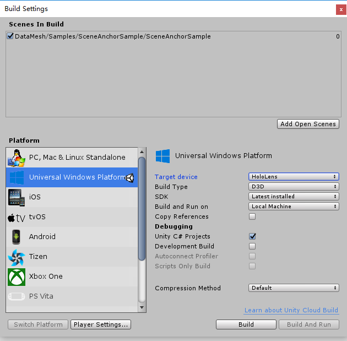Click the platform list scrollbar thumb
The image size is (347, 341).
coord(142,209)
